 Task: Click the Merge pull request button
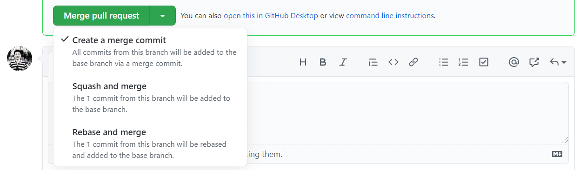(101, 16)
